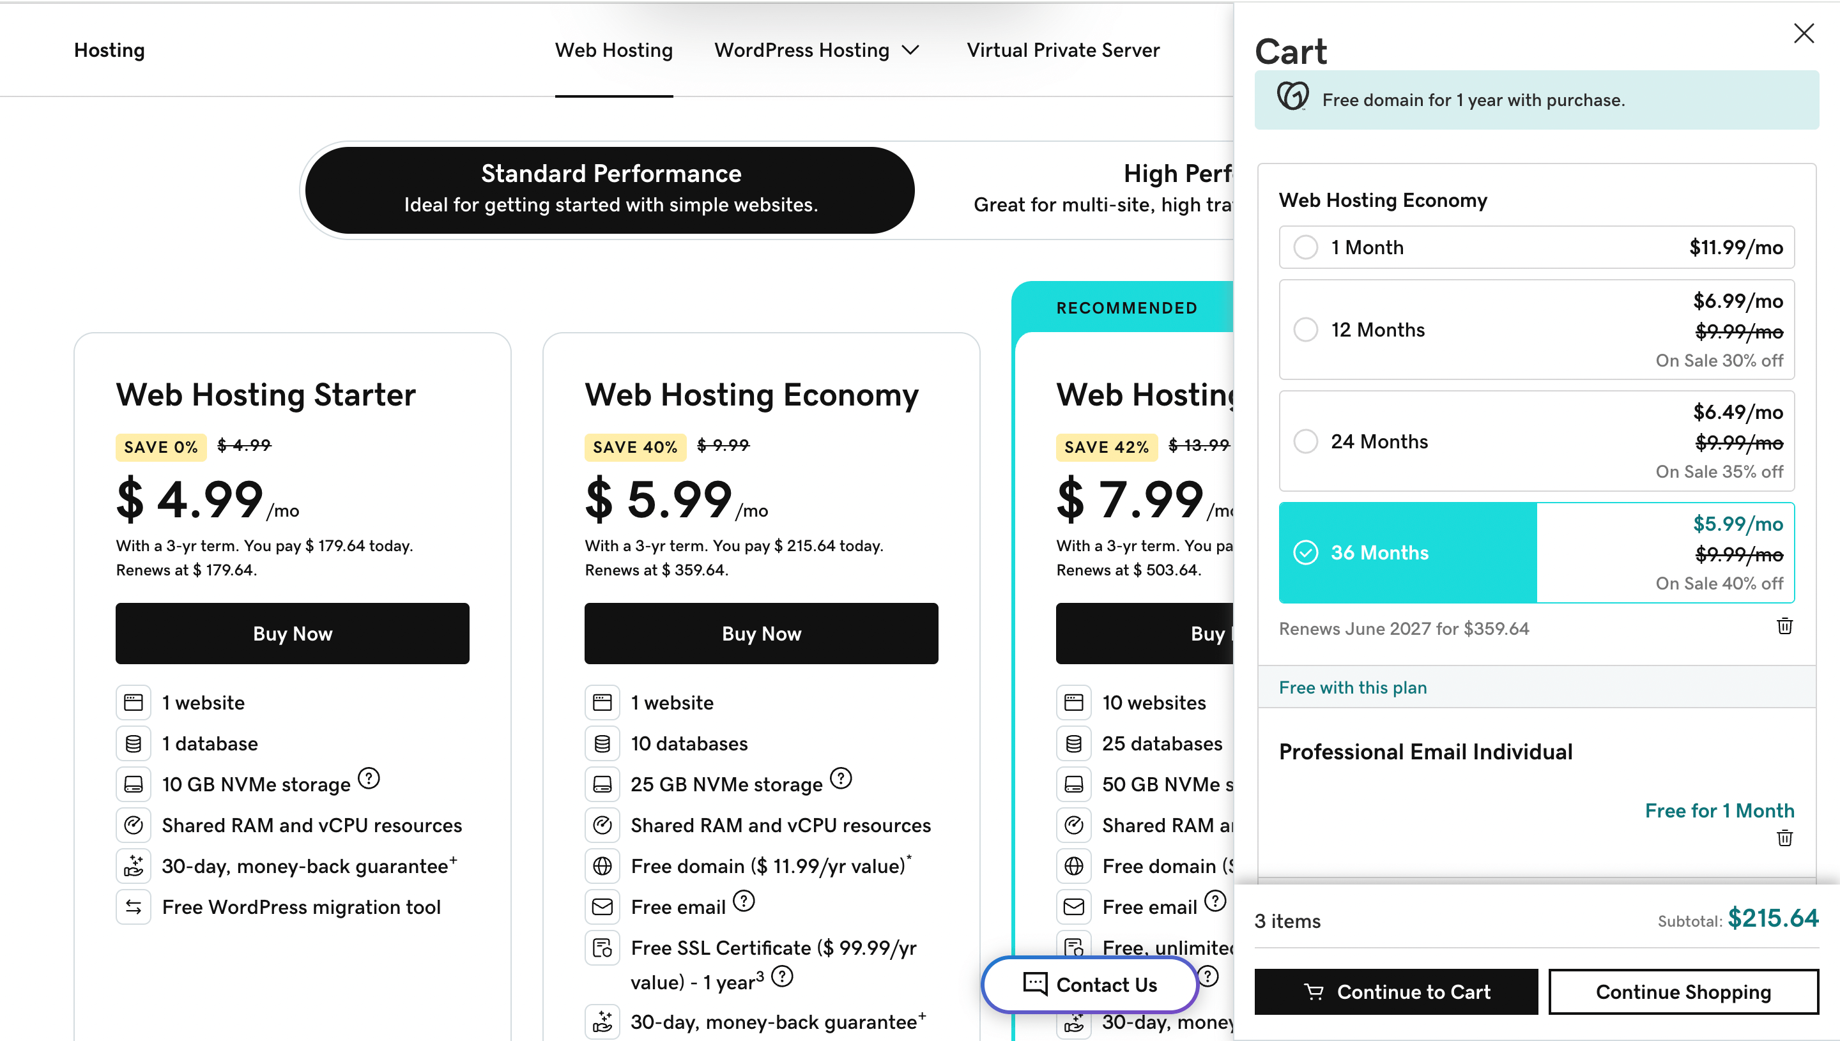Screen dimensions: 1840x1041
Task: Open the Contact Us chat button
Action: (1090, 985)
